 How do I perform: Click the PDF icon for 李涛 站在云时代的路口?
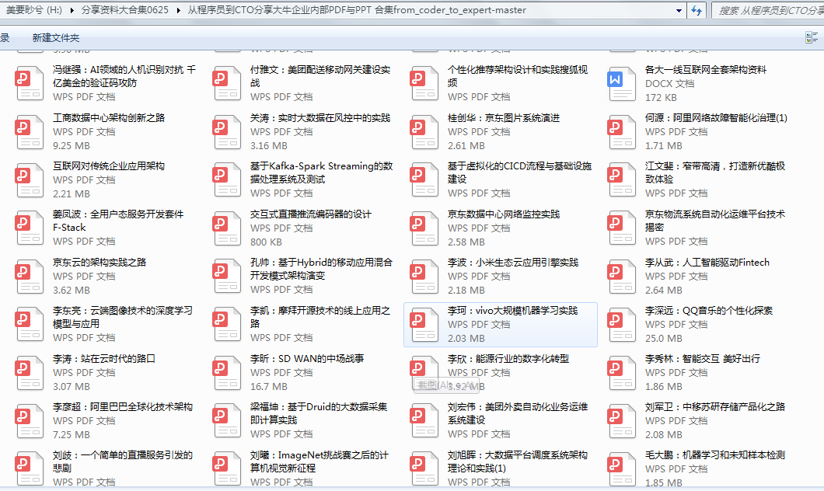[x=30, y=372]
